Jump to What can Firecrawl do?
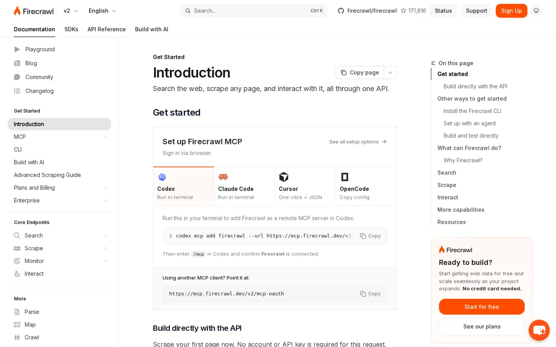 point(469,148)
